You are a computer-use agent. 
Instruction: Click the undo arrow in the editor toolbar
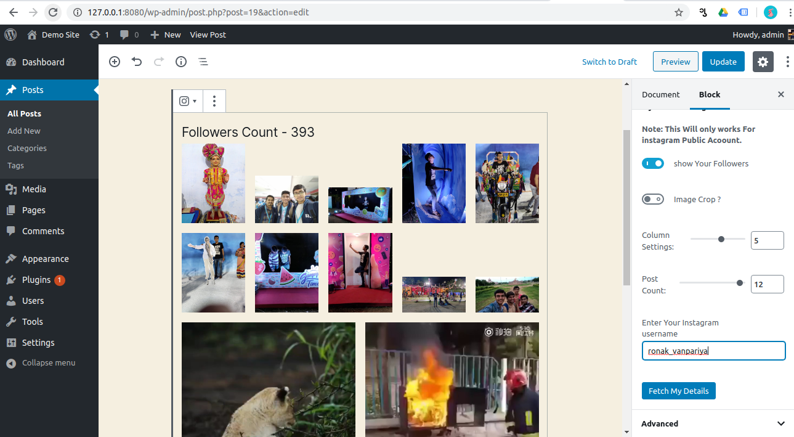click(x=136, y=62)
